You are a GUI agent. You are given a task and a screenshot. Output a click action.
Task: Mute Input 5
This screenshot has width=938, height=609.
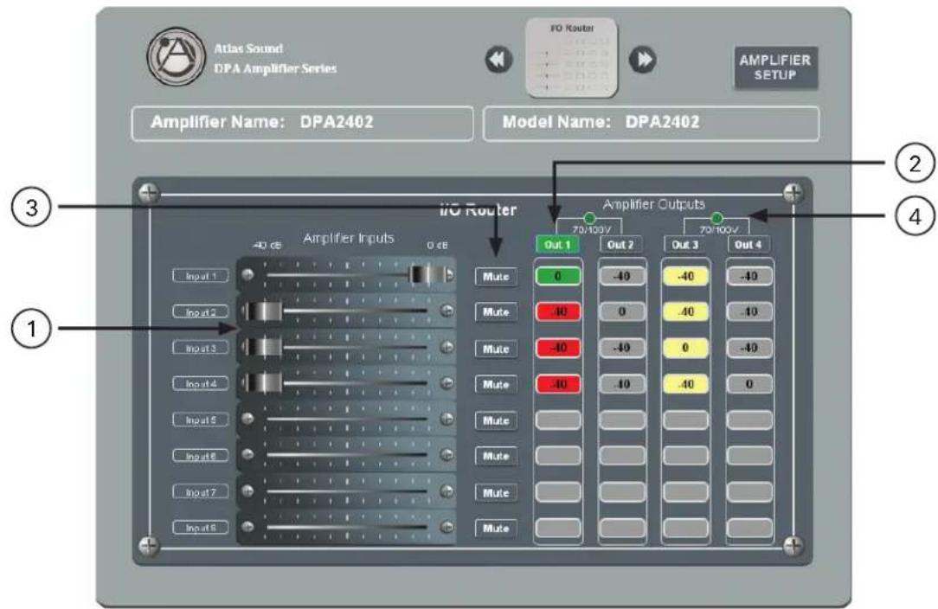click(x=496, y=420)
